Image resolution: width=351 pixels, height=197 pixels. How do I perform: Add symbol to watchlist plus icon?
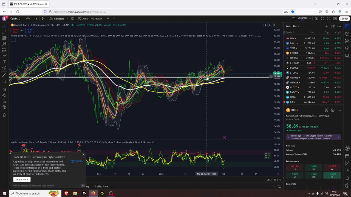point(327,26)
